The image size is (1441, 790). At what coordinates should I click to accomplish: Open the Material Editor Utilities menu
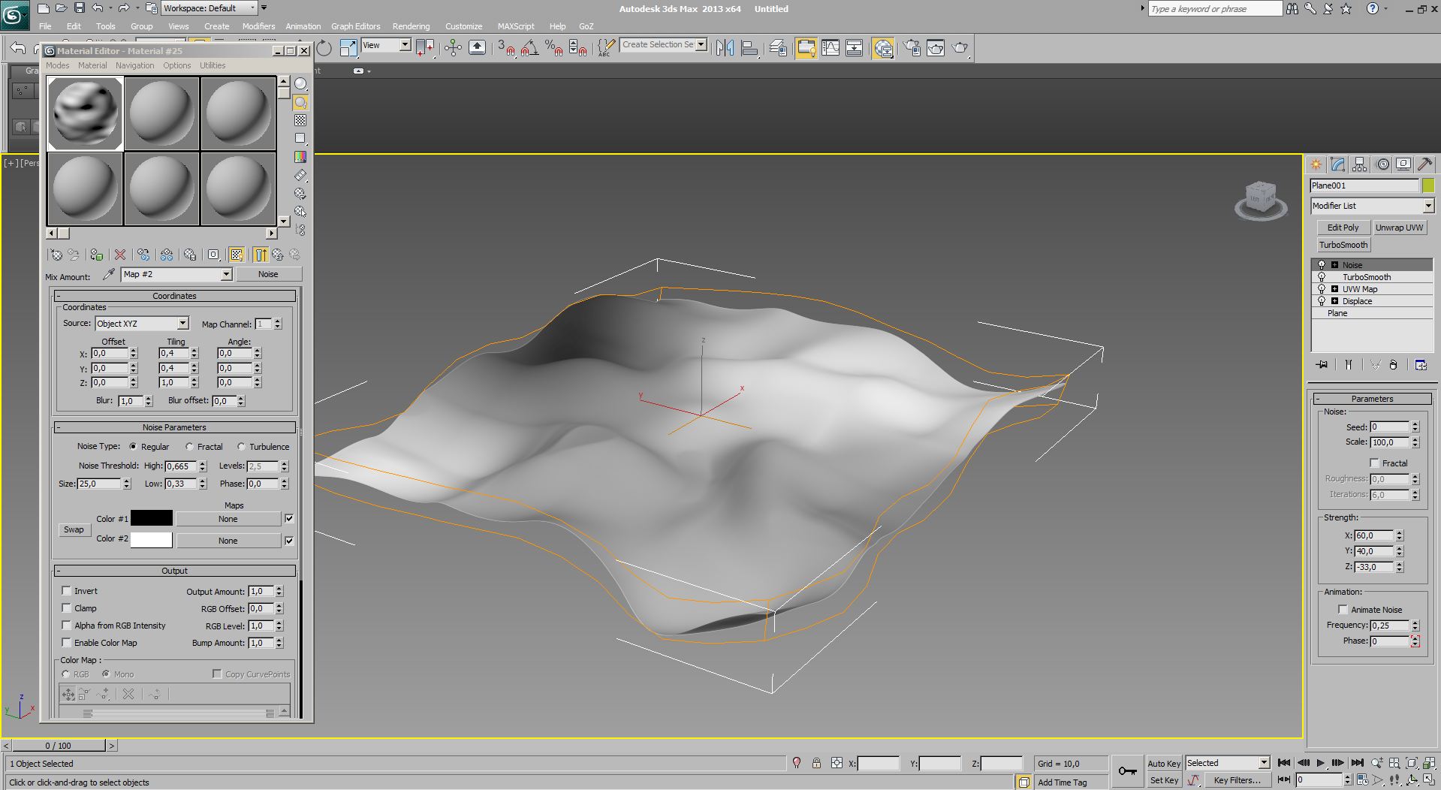tap(213, 65)
